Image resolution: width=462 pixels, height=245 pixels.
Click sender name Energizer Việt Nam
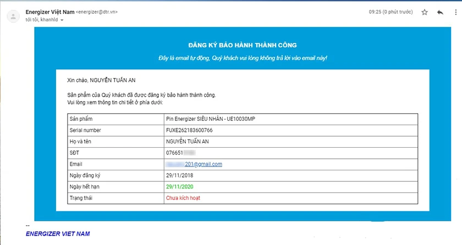tap(50, 12)
